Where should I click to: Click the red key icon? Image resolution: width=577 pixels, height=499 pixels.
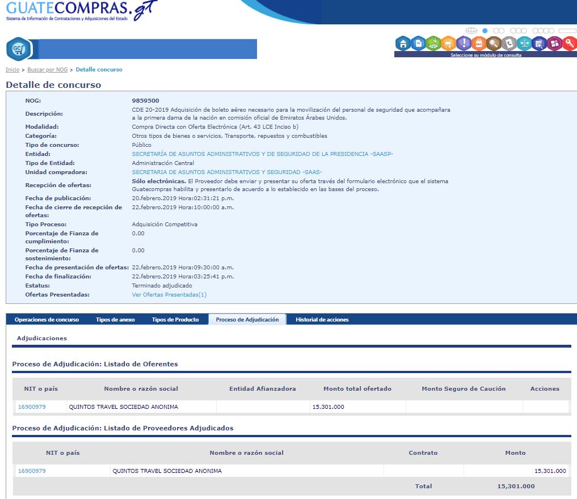[569, 43]
